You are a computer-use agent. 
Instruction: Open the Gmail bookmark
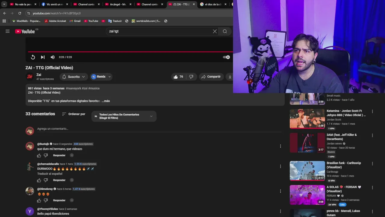pos(75,21)
